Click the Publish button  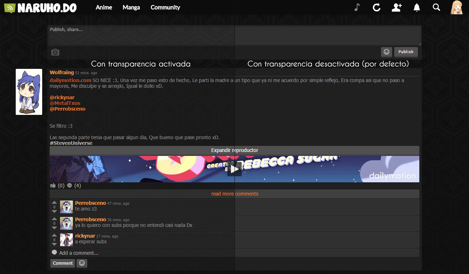pos(406,52)
